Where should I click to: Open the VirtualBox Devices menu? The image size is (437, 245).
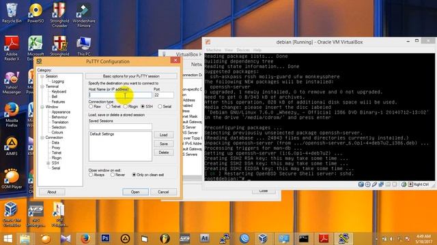[243, 50]
